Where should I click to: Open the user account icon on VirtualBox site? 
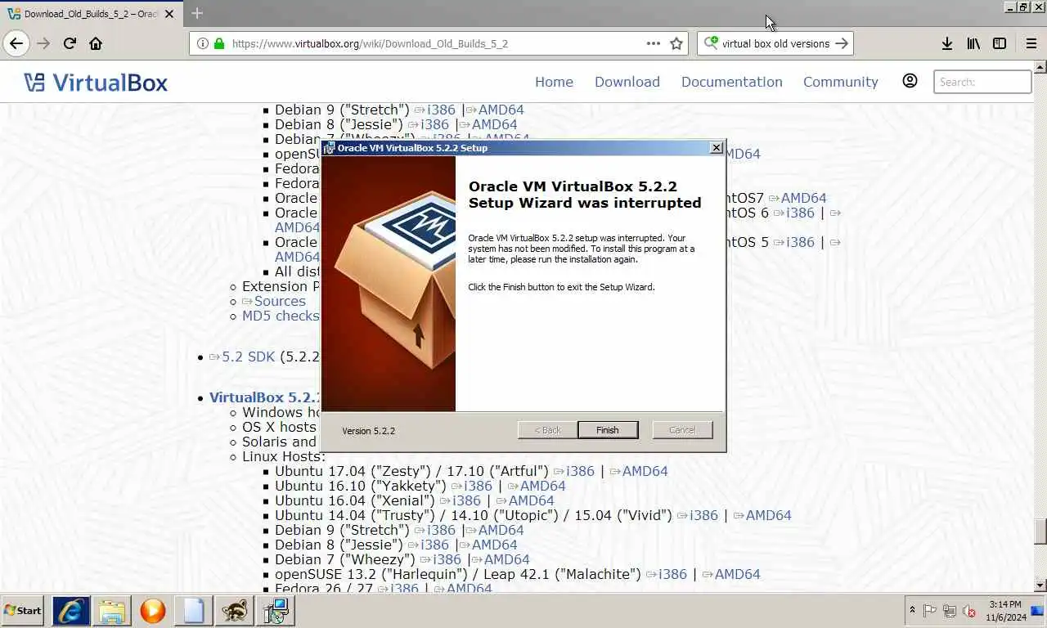(910, 81)
